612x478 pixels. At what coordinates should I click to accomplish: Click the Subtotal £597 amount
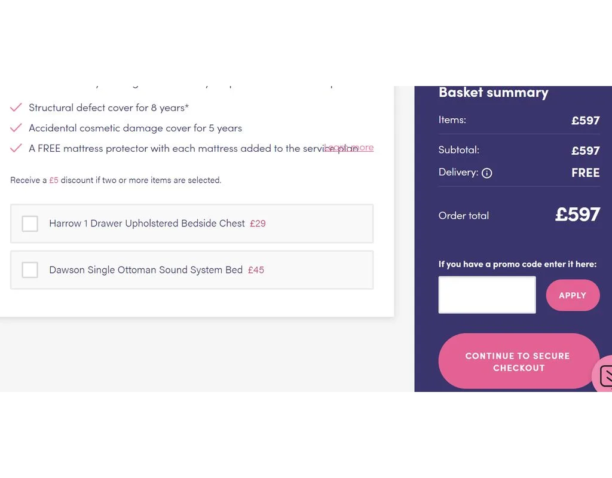[585, 151]
